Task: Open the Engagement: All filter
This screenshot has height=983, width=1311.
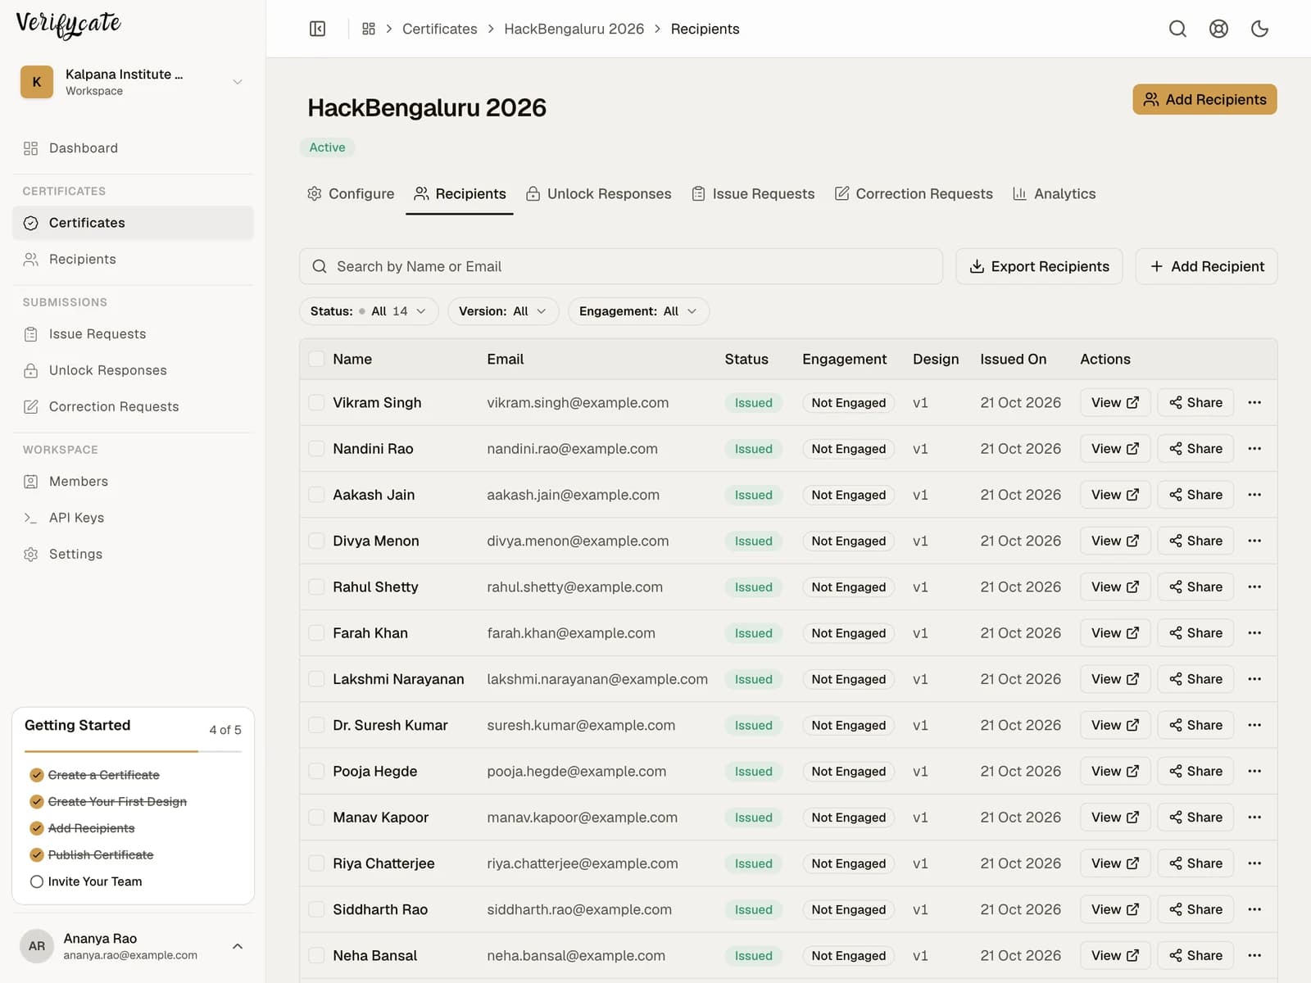Action: pos(638,311)
